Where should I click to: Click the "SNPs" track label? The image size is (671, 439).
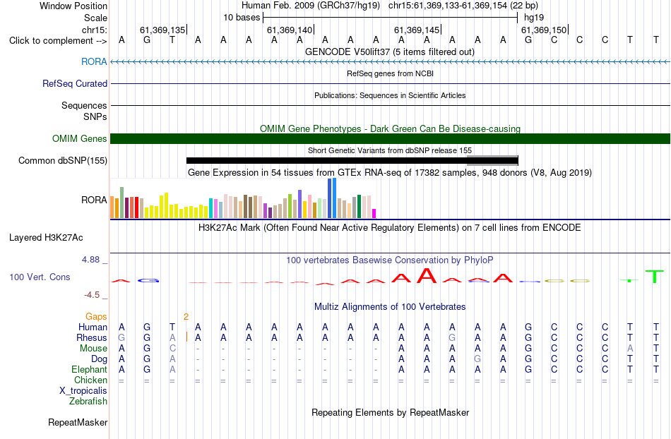[x=95, y=116]
